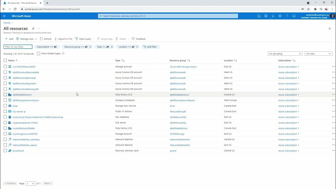The height and width of the screenshot is (189, 336).
Task: Open the Azure portal hamburger menu
Action: [x=4, y=16]
